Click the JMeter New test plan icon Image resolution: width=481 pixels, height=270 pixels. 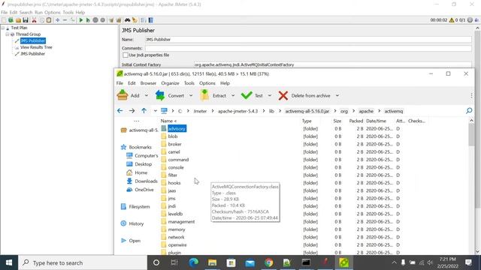click(4, 20)
